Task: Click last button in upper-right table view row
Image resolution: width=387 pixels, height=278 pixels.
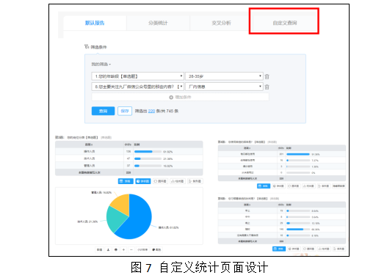Action: click(x=339, y=186)
